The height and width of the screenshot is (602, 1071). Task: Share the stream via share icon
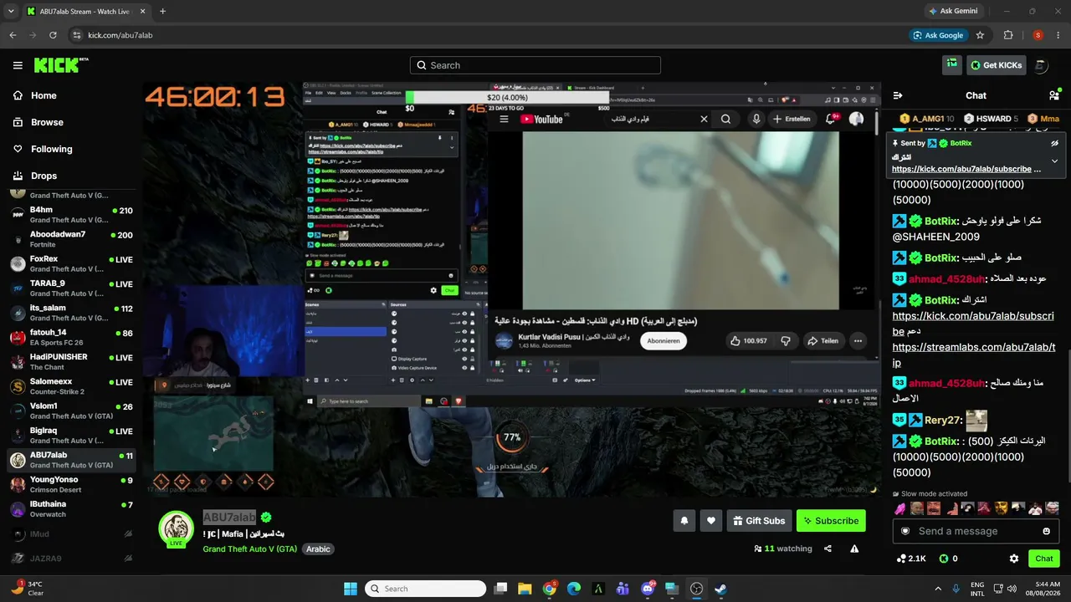828,548
